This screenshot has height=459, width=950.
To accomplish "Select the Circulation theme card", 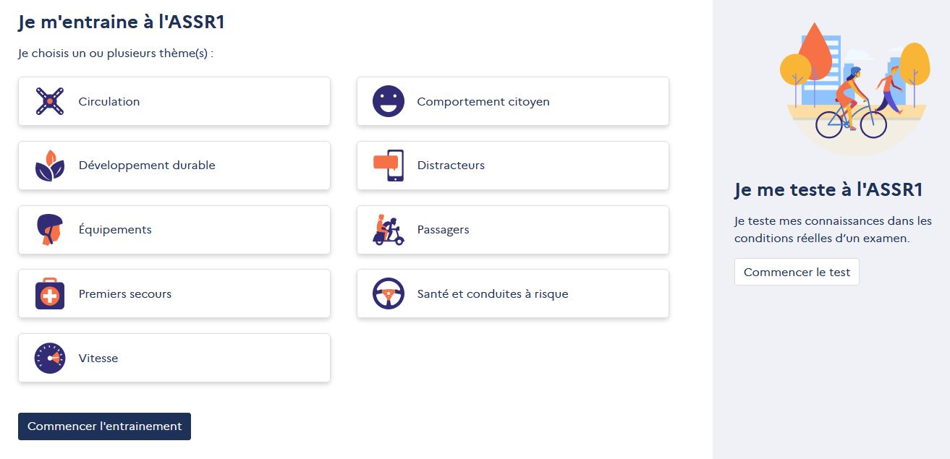I will (174, 101).
